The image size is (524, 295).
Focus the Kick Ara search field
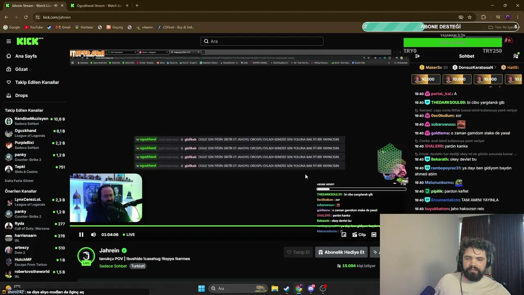pos(262,41)
